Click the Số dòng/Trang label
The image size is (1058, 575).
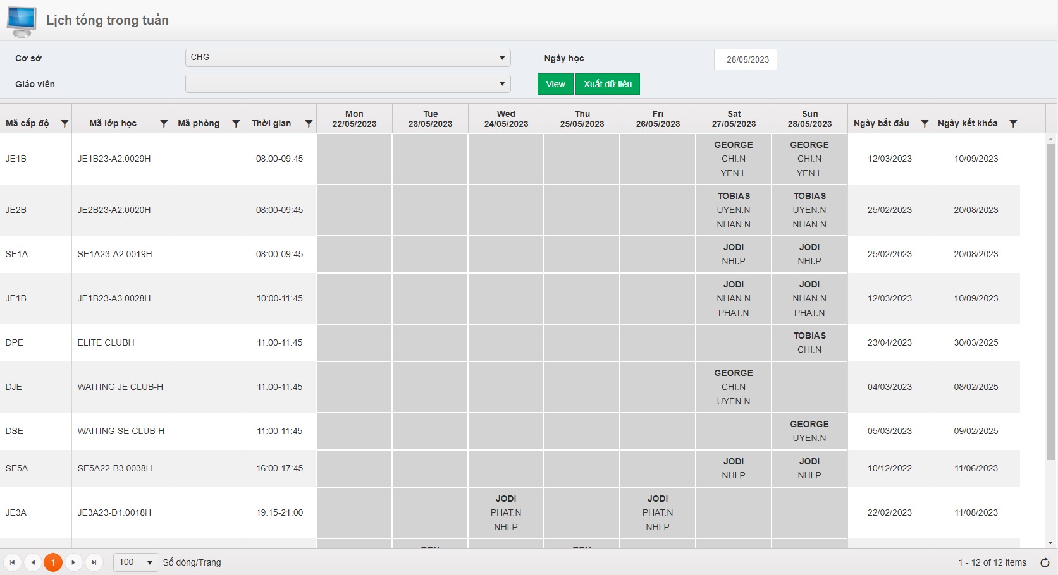[192, 562]
